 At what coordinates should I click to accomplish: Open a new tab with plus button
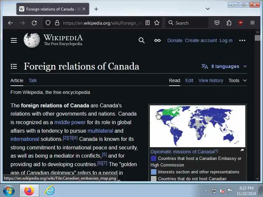(x=96, y=9)
